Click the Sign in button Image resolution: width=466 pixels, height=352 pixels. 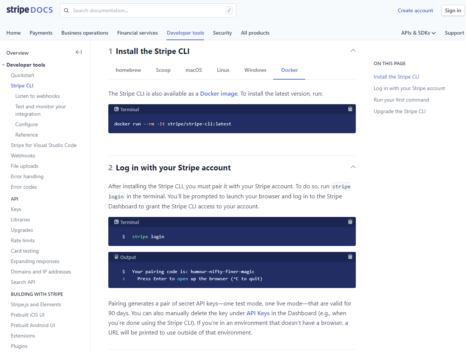pos(453,10)
